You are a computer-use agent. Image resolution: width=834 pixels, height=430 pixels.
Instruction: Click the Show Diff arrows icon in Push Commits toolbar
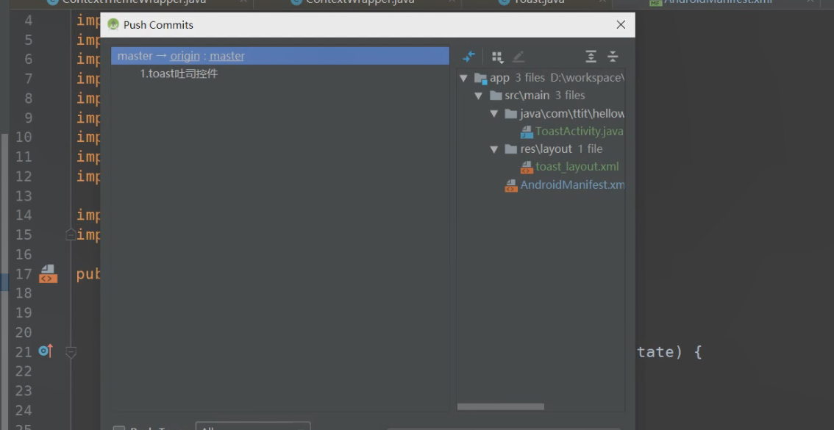[x=468, y=57]
